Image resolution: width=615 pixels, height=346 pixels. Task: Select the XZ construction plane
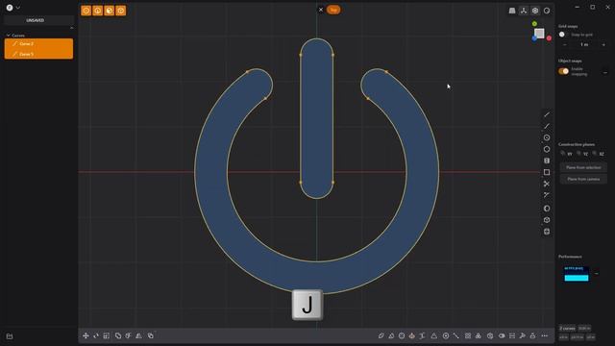pos(599,154)
